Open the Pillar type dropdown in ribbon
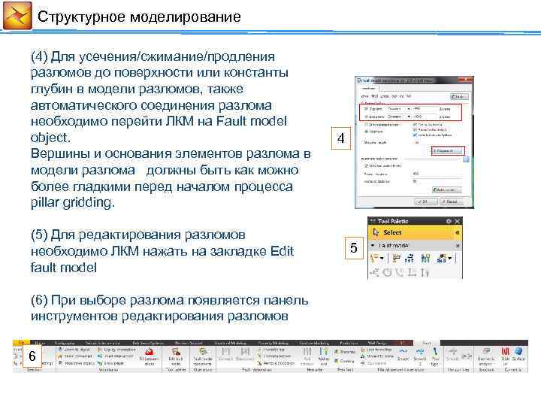 click(435, 356)
